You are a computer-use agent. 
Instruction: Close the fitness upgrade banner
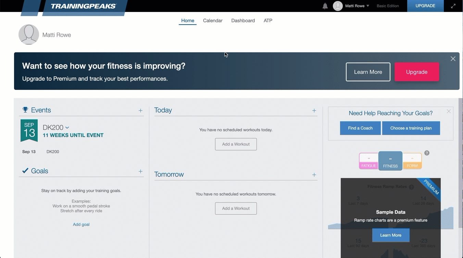point(453,59)
